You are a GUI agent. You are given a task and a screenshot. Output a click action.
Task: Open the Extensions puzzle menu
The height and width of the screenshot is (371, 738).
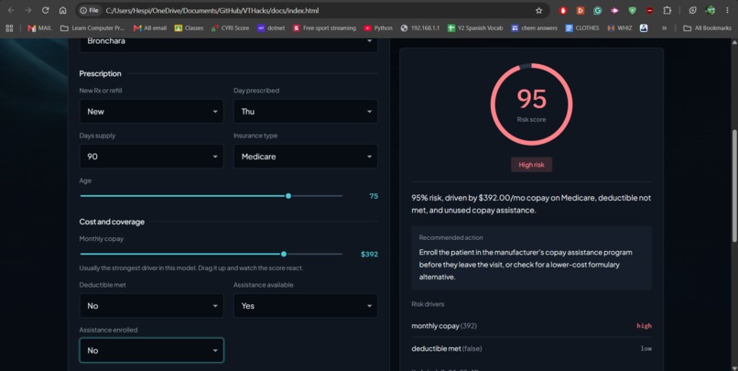667,10
